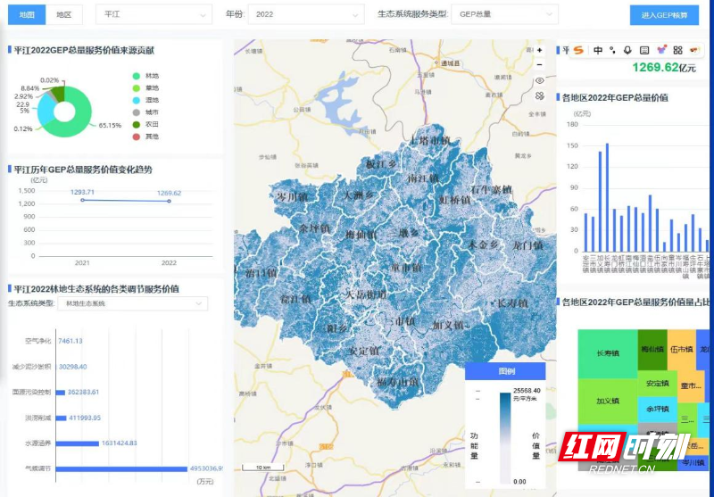Toggle the eye visibility icon on map
The image size is (714, 497).
tap(539, 82)
